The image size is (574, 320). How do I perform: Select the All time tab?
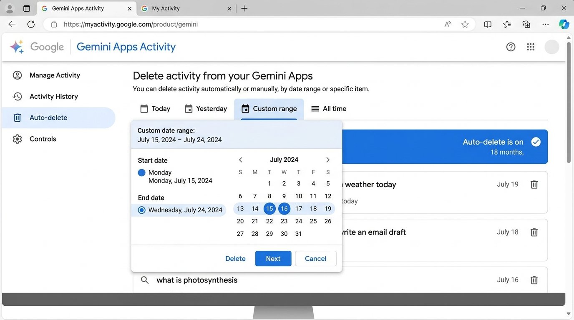329,109
